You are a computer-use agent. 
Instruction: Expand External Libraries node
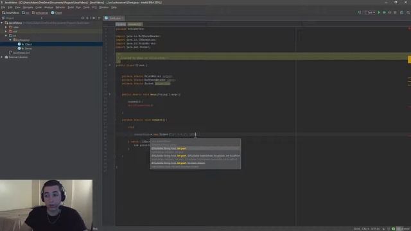pos(2,57)
